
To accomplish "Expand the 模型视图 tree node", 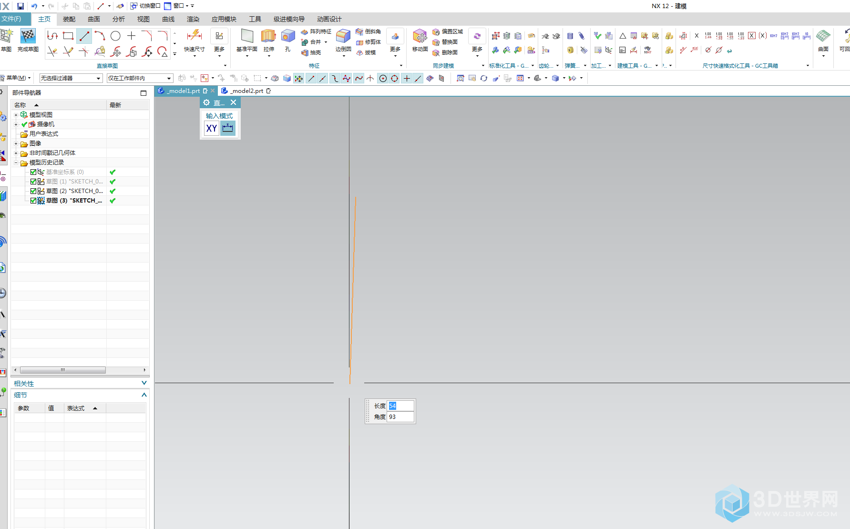I will click(16, 115).
